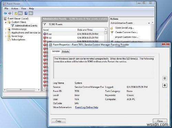Close the Event Properties dialog with X
The image size is (172, 128).
pos(165,44)
